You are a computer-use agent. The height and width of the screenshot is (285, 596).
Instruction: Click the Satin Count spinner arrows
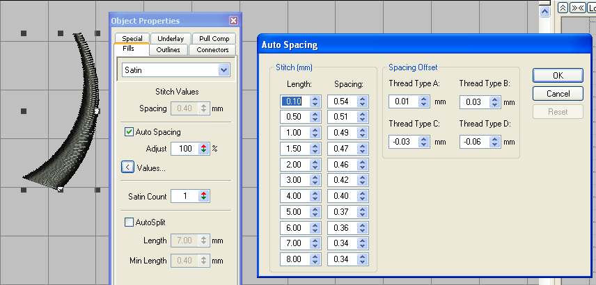(x=203, y=197)
